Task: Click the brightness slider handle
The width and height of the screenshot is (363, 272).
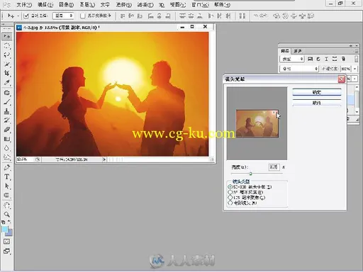Action: click(250, 174)
